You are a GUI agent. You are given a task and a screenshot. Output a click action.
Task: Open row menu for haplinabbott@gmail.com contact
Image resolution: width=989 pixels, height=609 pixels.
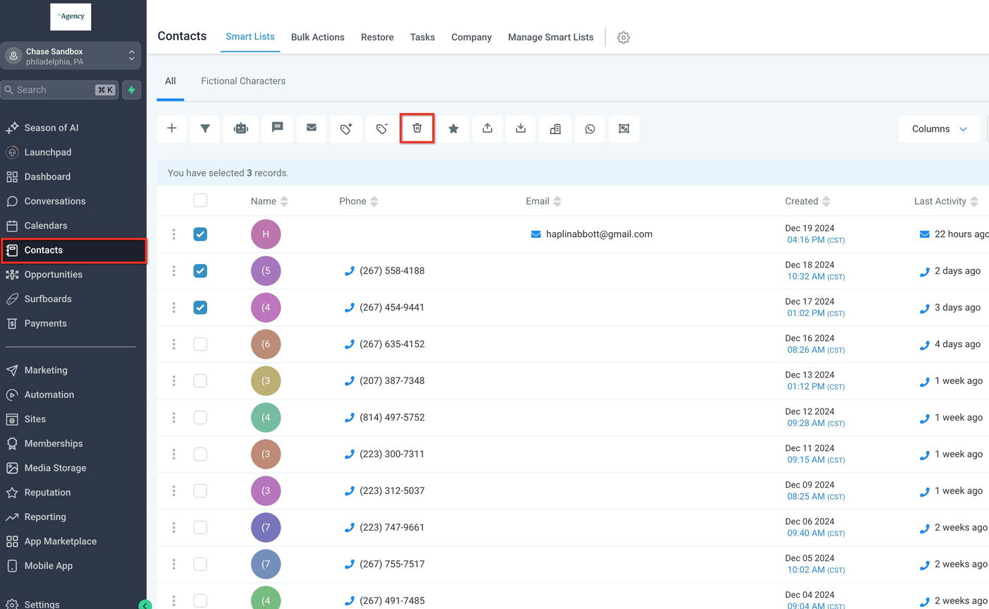pyautogui.click(x=174, y=234)
